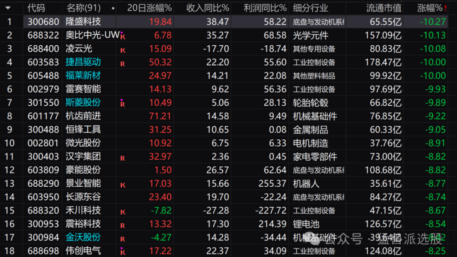Screen dimensions: 457x257
Task: Select stock name 恒锋工具
Action: pos(83,129)
